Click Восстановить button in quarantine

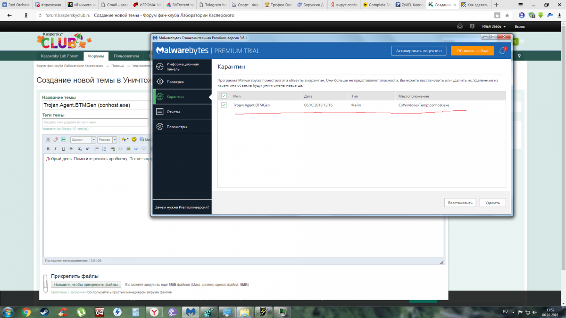point(460,203)
